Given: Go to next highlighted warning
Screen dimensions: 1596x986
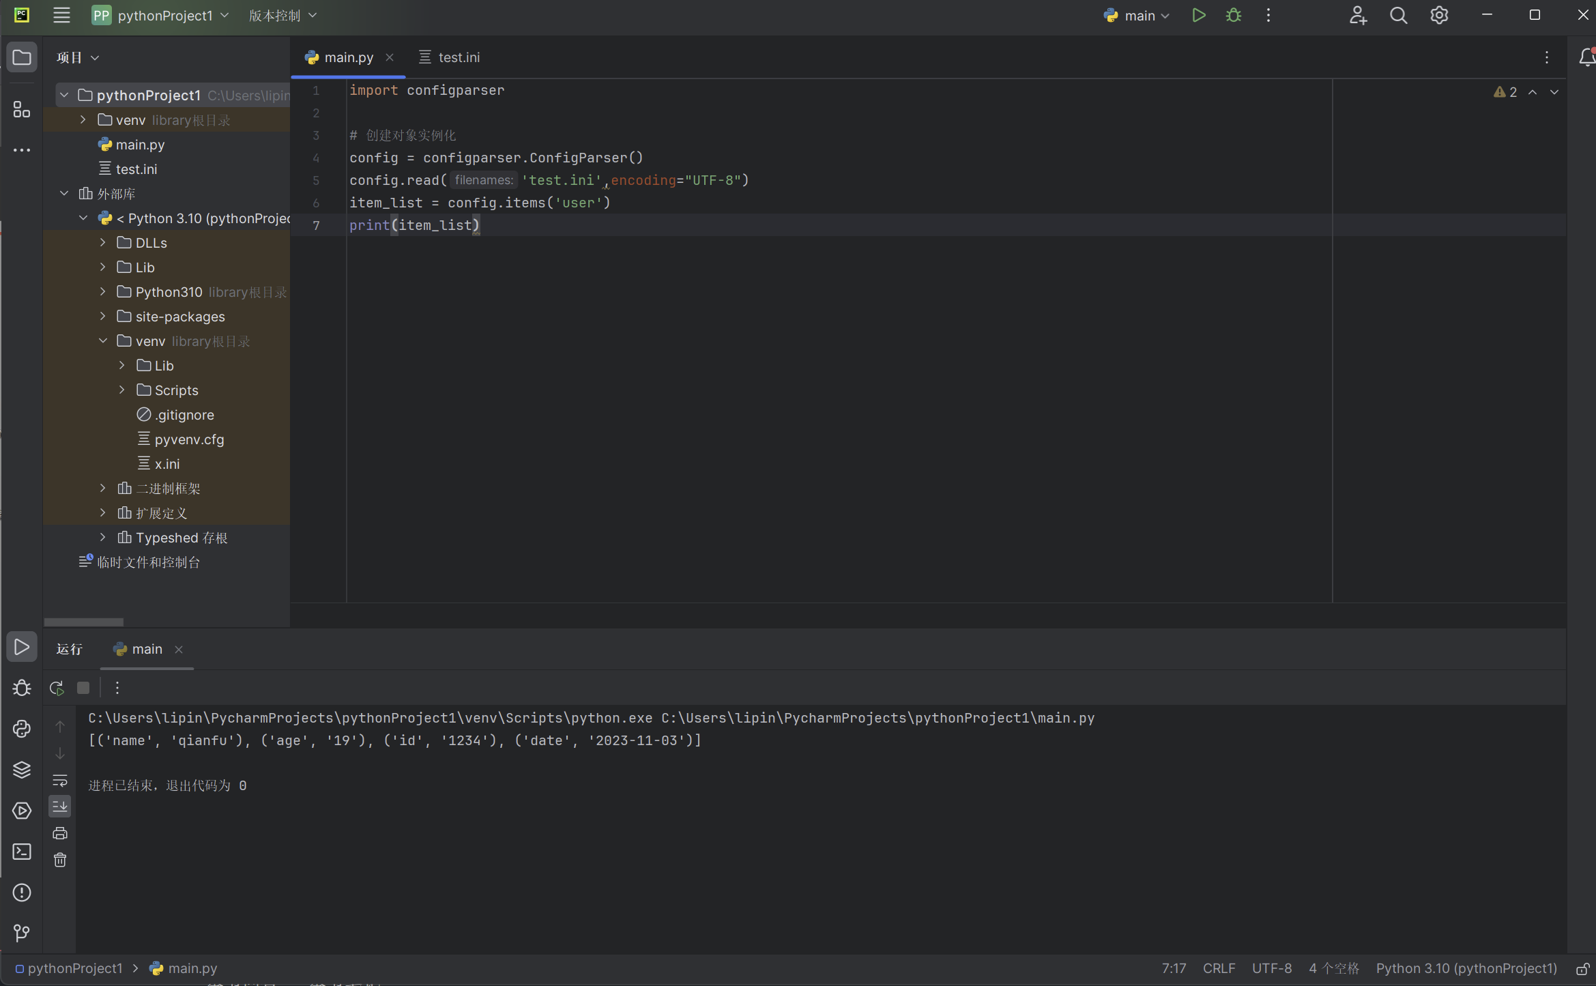Looking at the screenshot, I should coord(1554,92).
